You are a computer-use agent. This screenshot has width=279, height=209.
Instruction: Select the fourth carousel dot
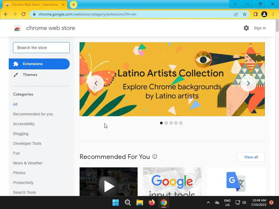click(176, 123)
